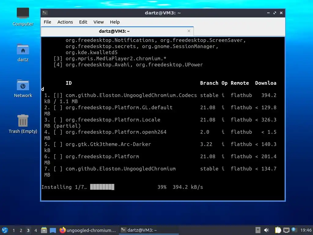This screenshot has width=313, height=235.
Task: Switch to ungoogled-chromium Firefox taskbar entry
Action: (88, 230)
